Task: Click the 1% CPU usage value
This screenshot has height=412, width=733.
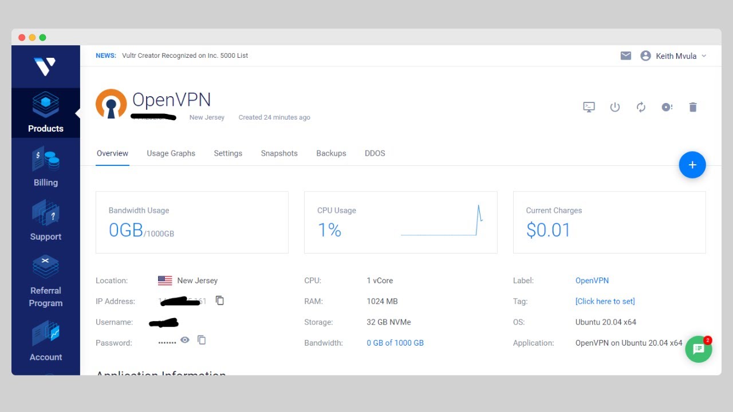Action: click(329, 230)
